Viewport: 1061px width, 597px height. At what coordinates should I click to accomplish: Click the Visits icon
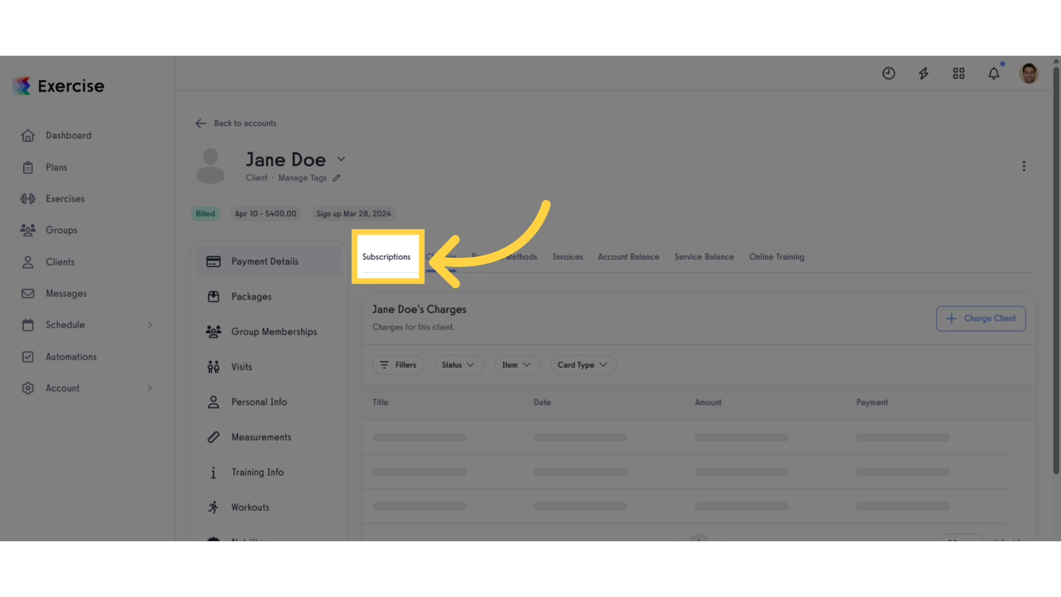pyautogui.click(x=213, y=367)
